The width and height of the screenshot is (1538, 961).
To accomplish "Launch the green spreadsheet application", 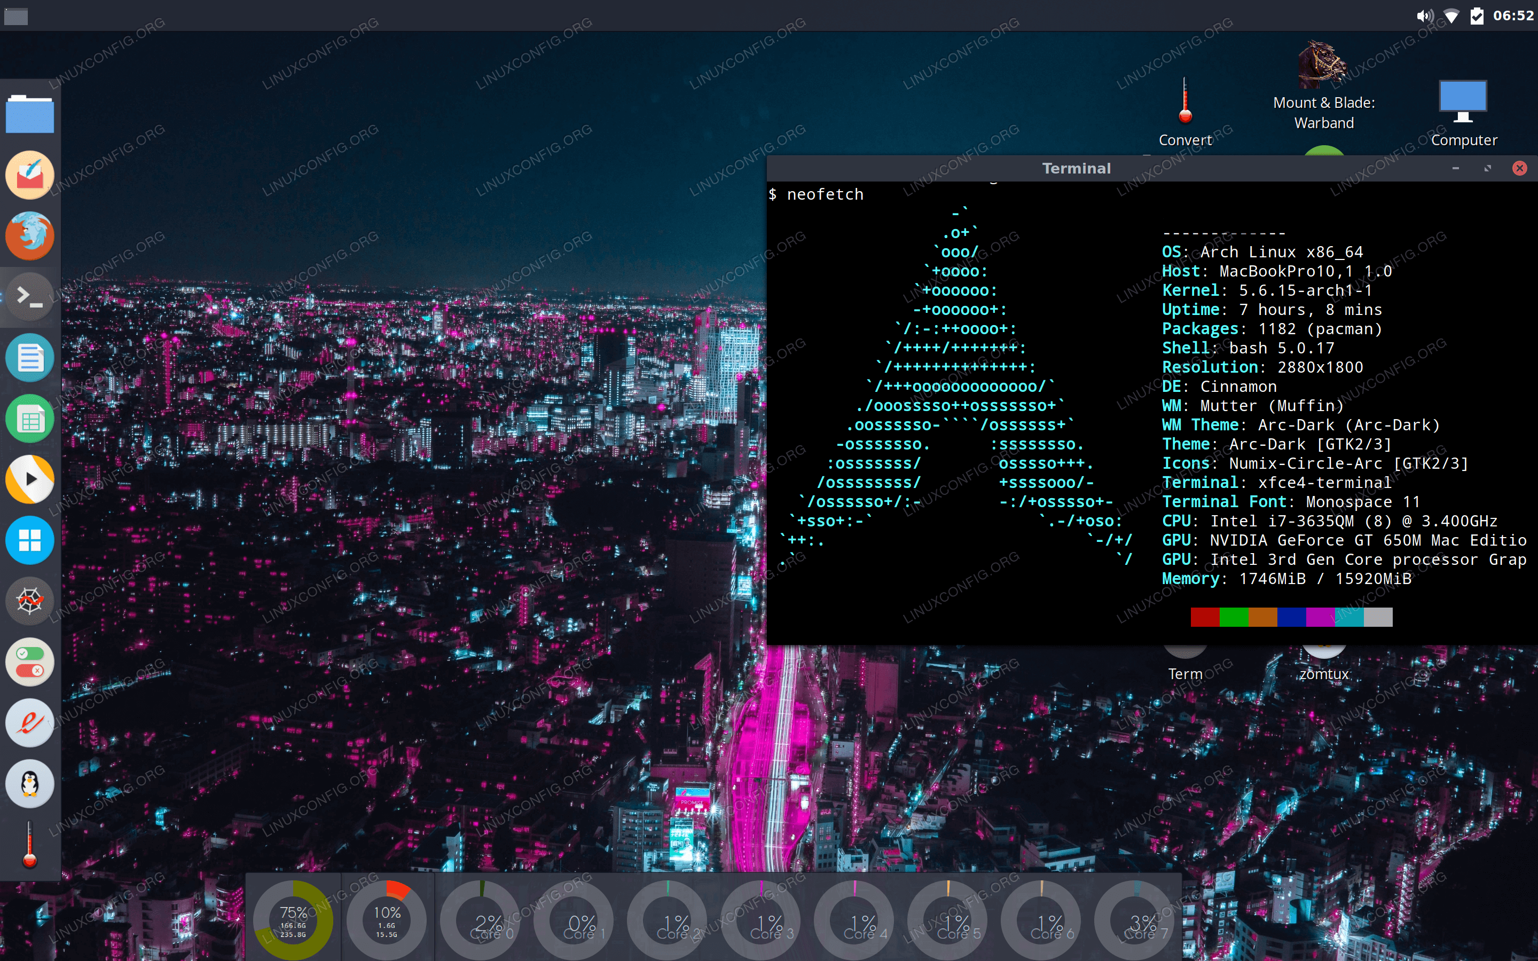I will pyautogui.click(x=29, y=419).
